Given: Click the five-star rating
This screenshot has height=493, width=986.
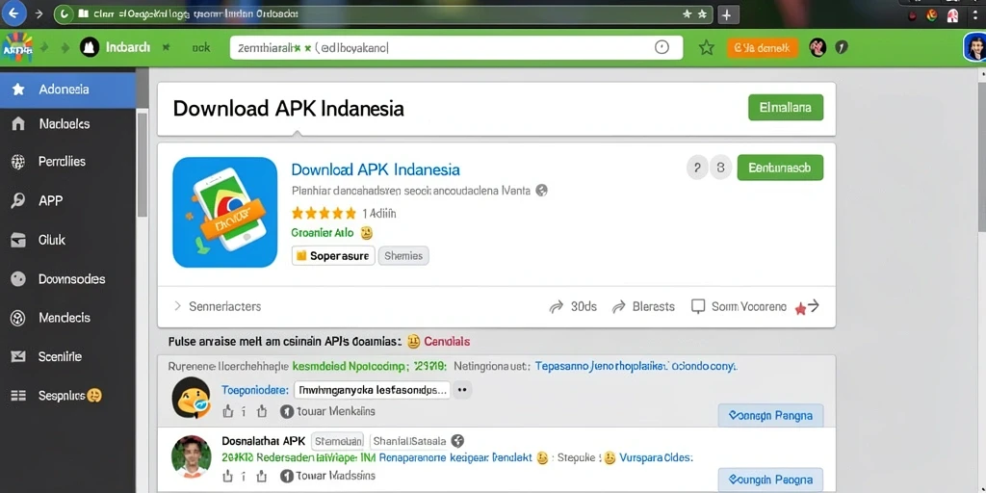Looking at the screenshot, I should (x=324, y=213).
